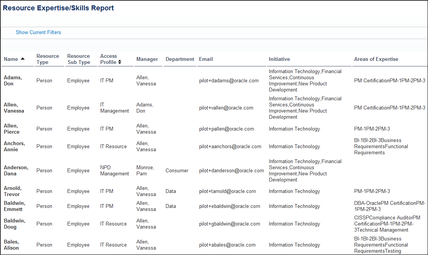Select the name Adams, Don
The height and width of the screenshot is (255, 428).
(13, 80)
